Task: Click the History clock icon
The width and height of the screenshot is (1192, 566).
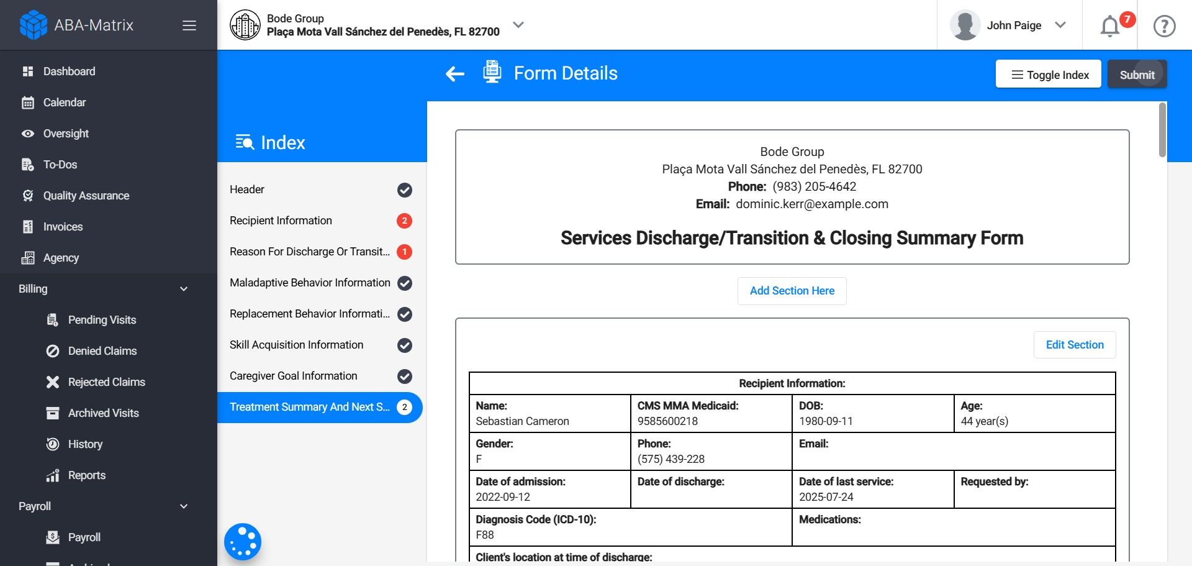Action: (x=53, y=444)
